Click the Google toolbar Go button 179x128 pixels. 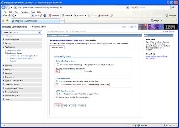pos(36,15)
